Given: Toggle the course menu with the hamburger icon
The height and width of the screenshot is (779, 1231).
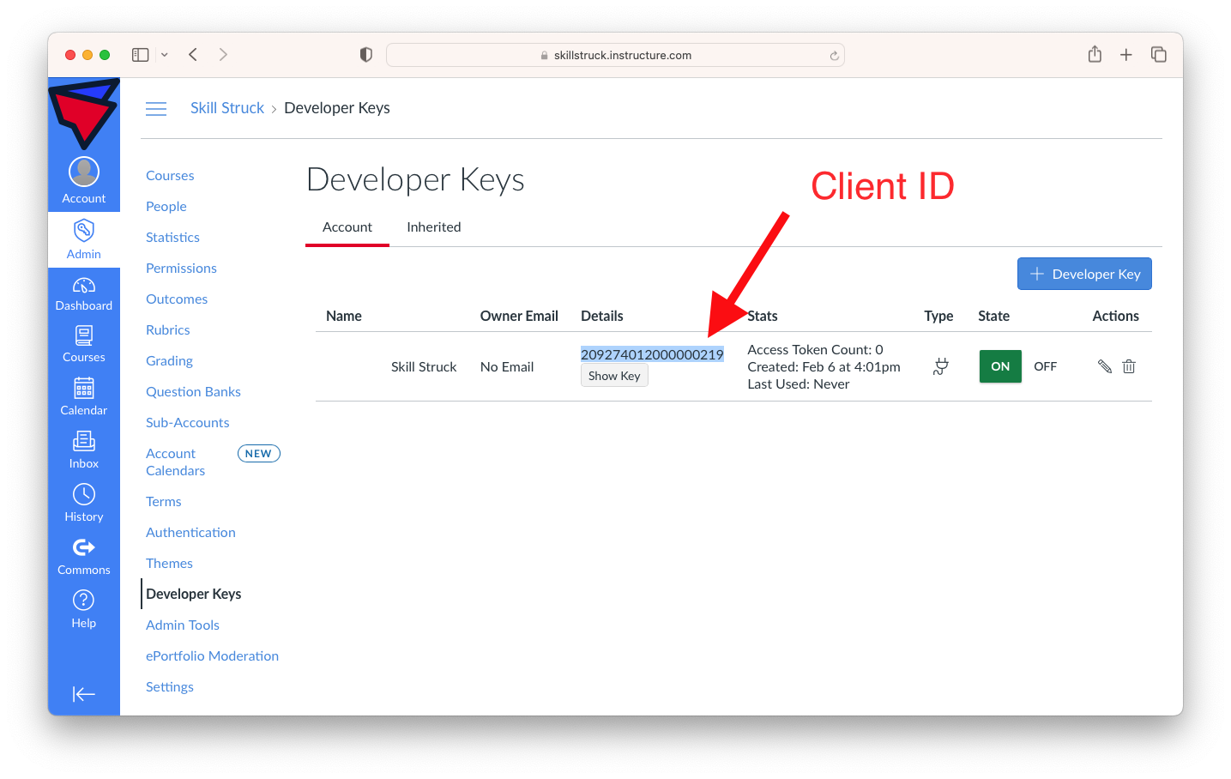Looking at the screenshot, I should (x=156, y=109).
